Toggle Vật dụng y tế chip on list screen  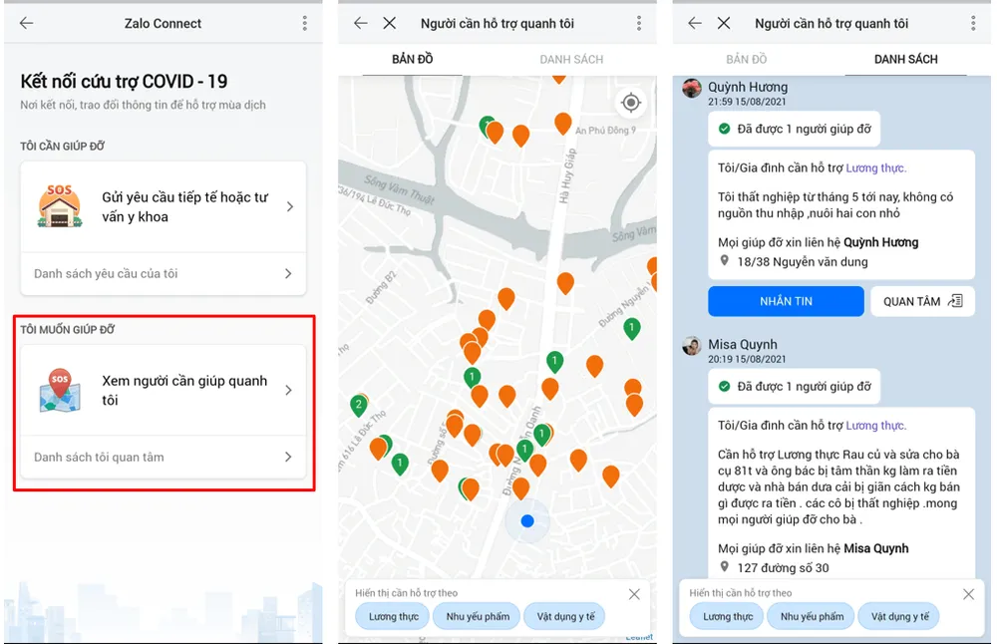(899, 616)
